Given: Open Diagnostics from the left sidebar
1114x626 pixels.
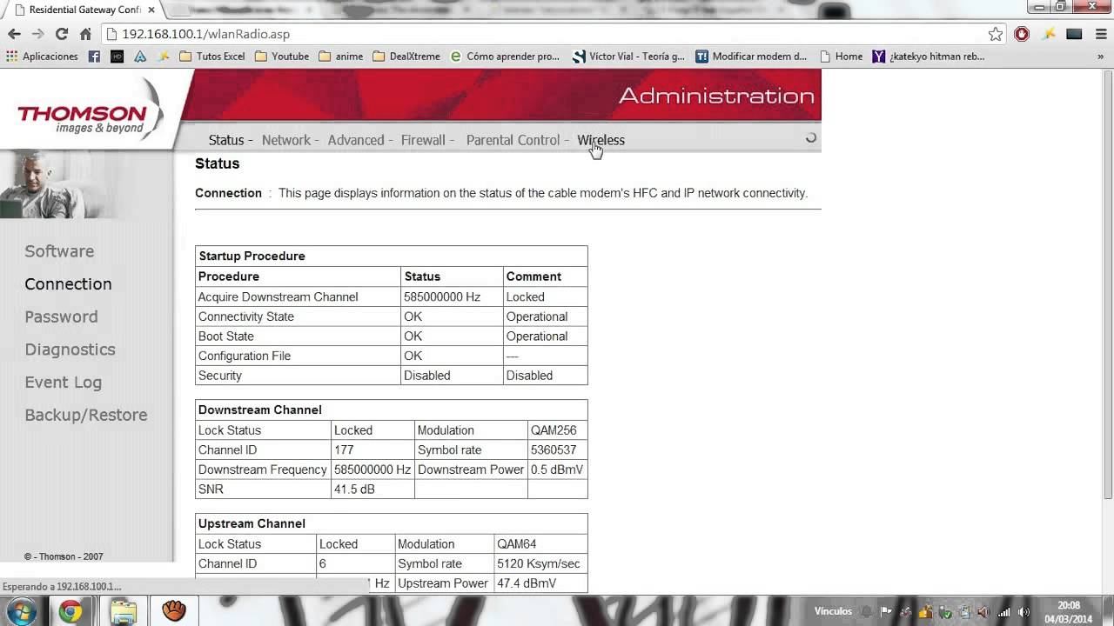Looking at the screenshot, I should [x=70, y=350].
